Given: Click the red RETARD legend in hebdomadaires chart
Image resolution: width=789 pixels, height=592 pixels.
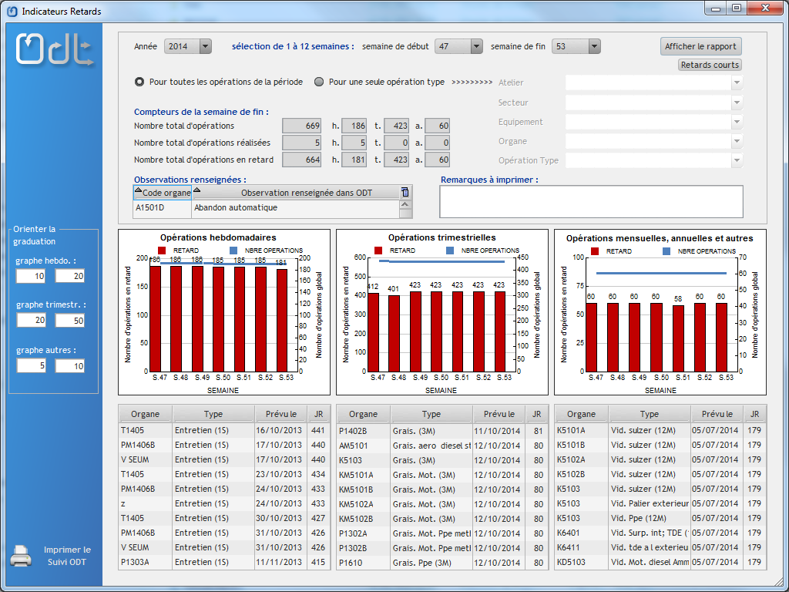Looking at the screenshot, I should 162,251.
